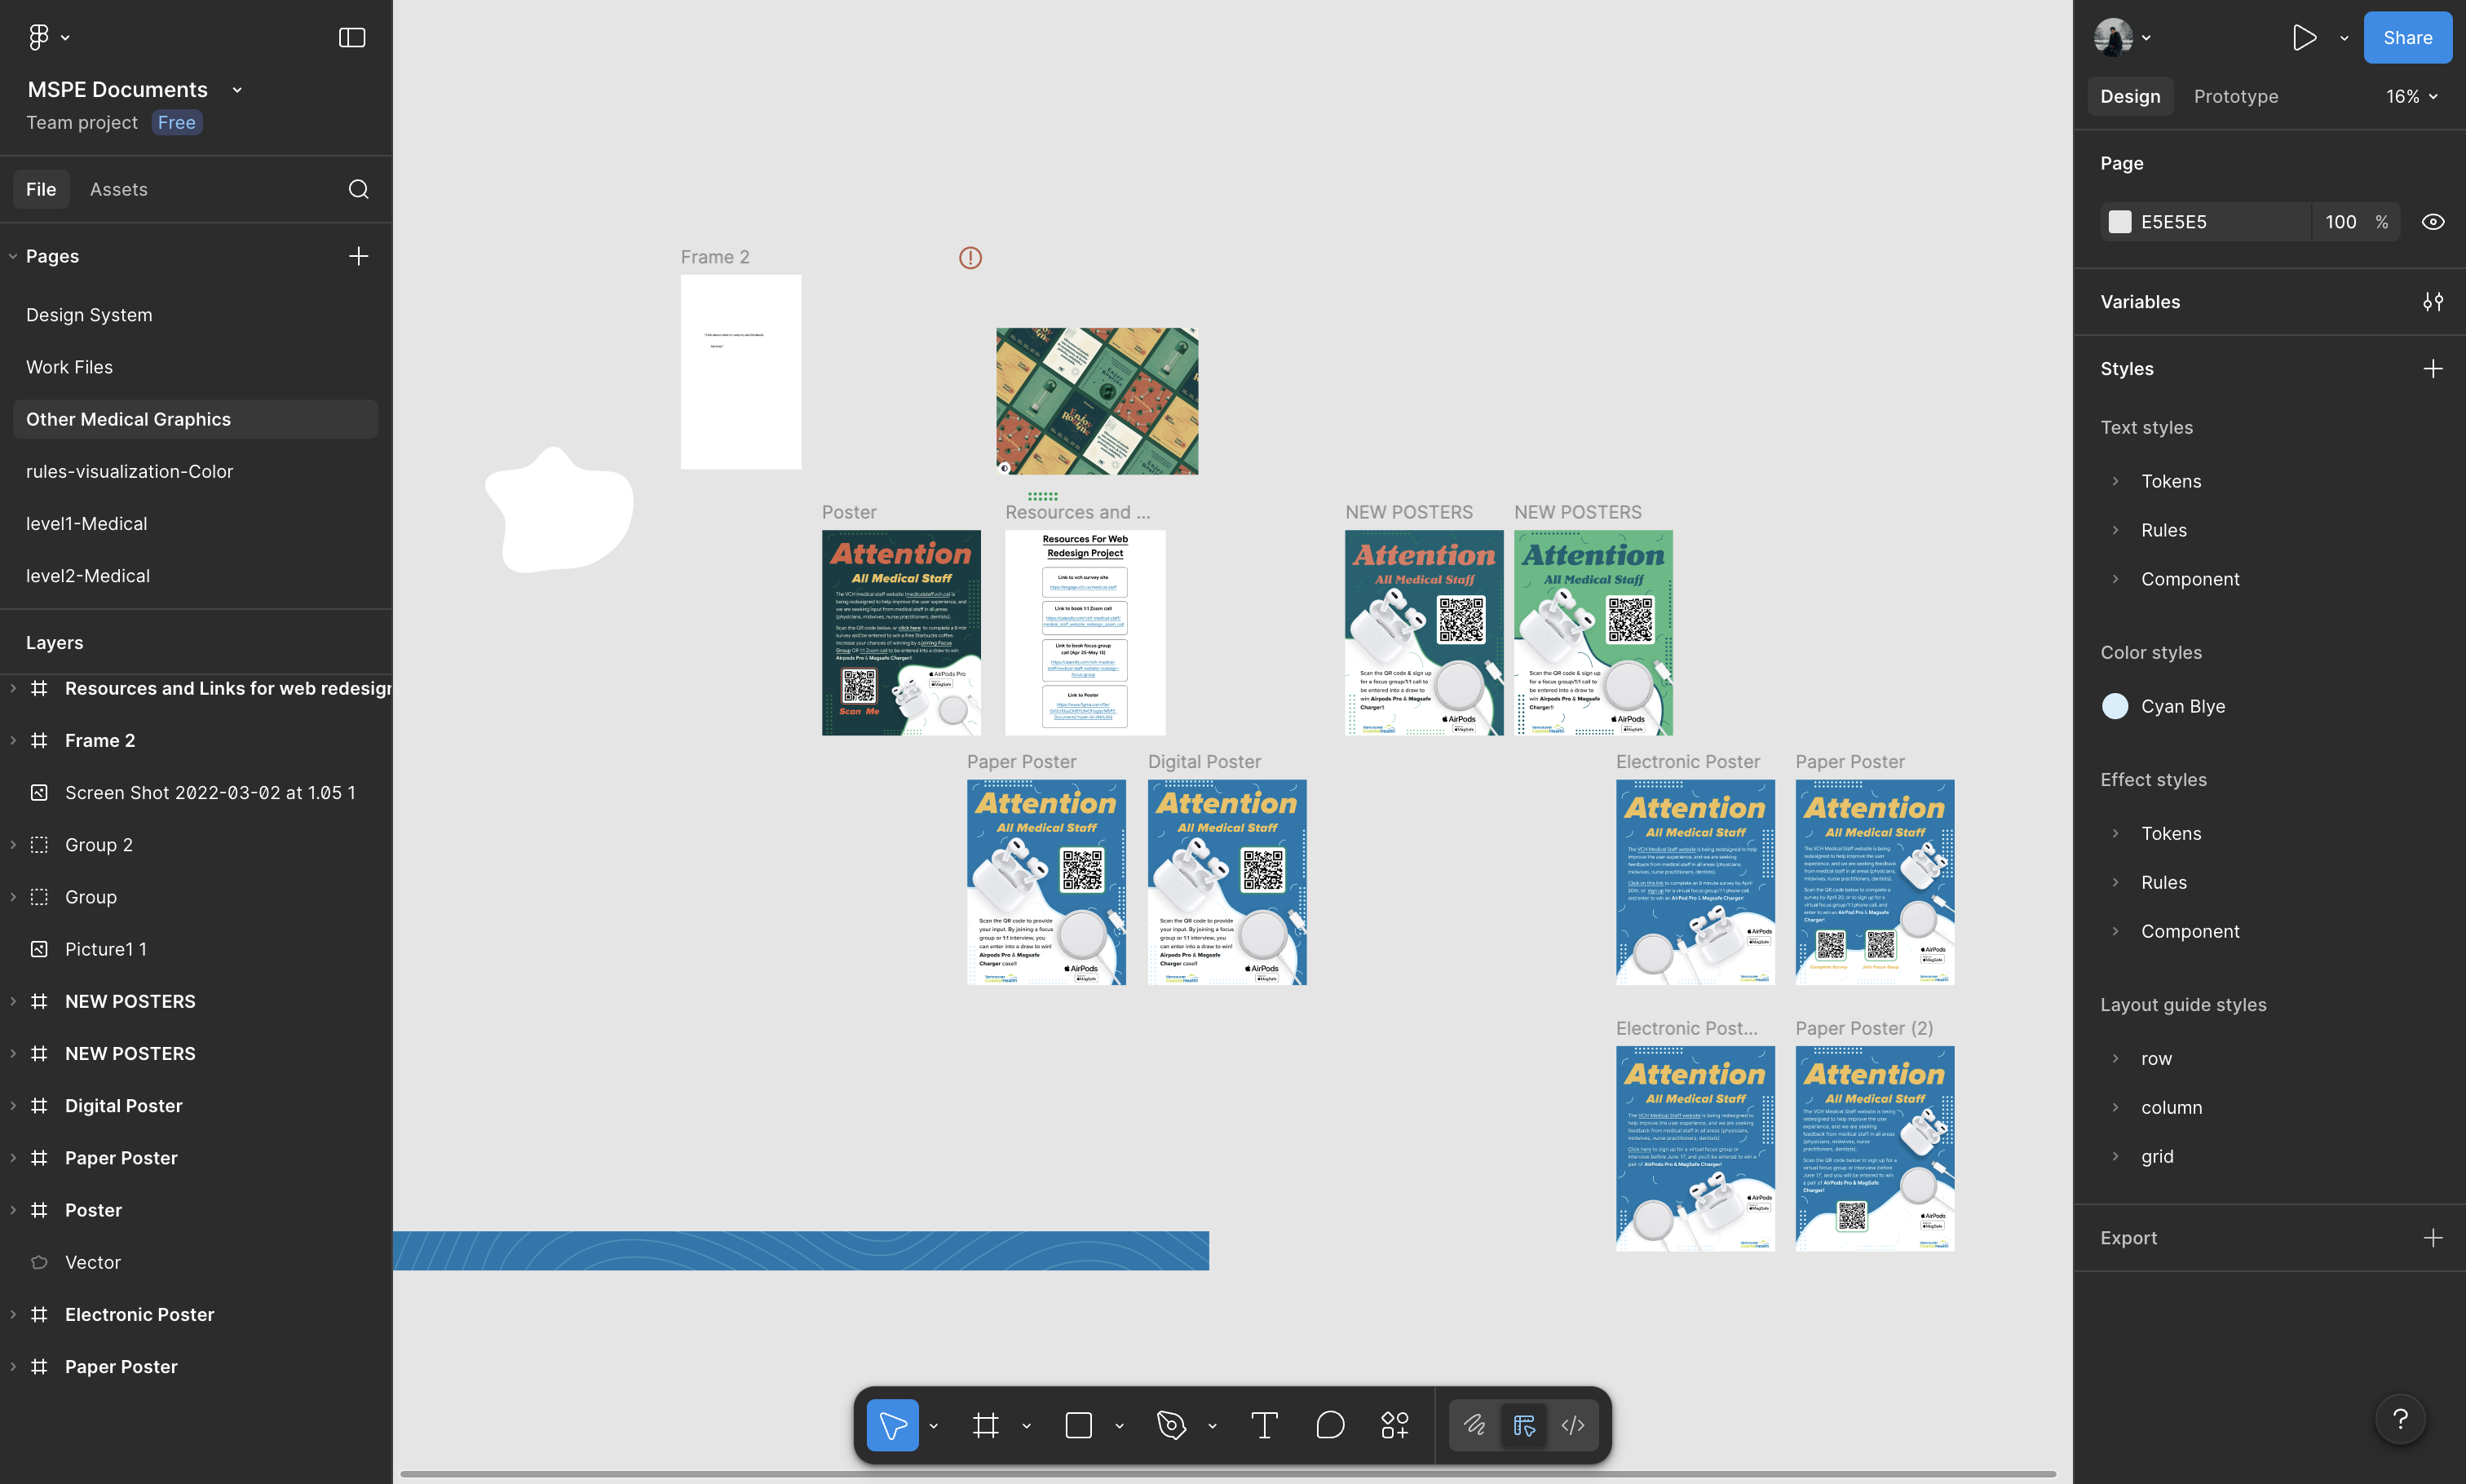This screenshot has height=1484, width=2466.
Task: Select the Frame tool
Action: pos(986,1425)
